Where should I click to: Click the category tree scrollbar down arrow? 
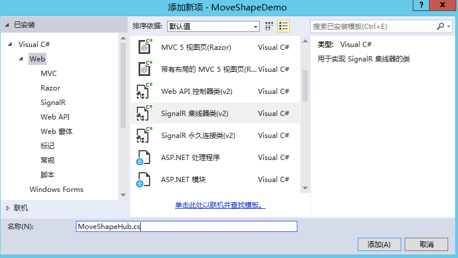pyautogui.click(x=123, y=195)
